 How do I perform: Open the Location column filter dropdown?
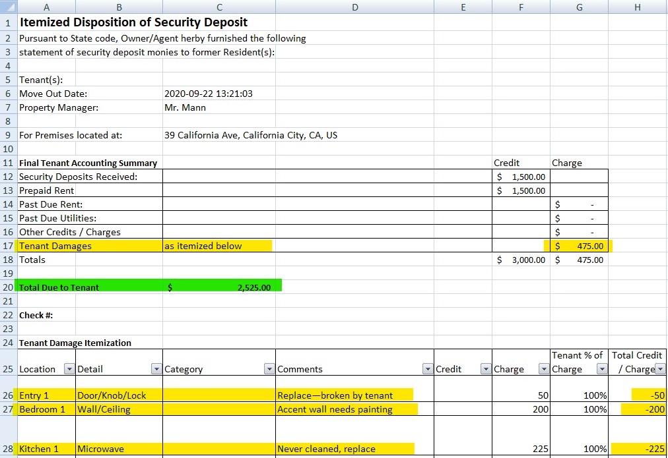69,368
